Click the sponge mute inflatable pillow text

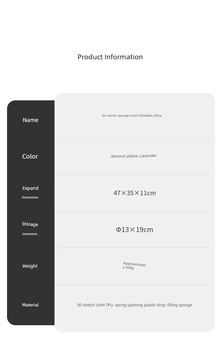tap(140, 116)
